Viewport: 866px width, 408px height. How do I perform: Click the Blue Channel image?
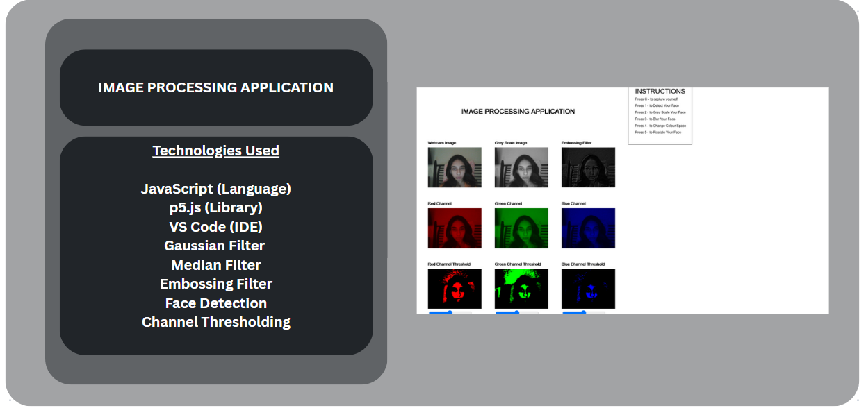click(588, 228)
